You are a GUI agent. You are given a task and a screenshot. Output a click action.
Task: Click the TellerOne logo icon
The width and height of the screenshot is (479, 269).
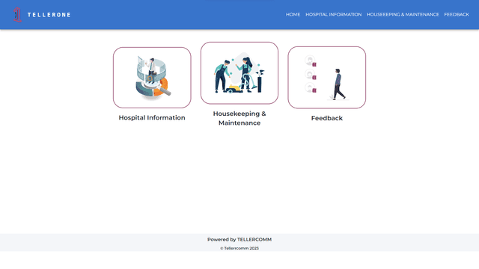tap(17, 15)
